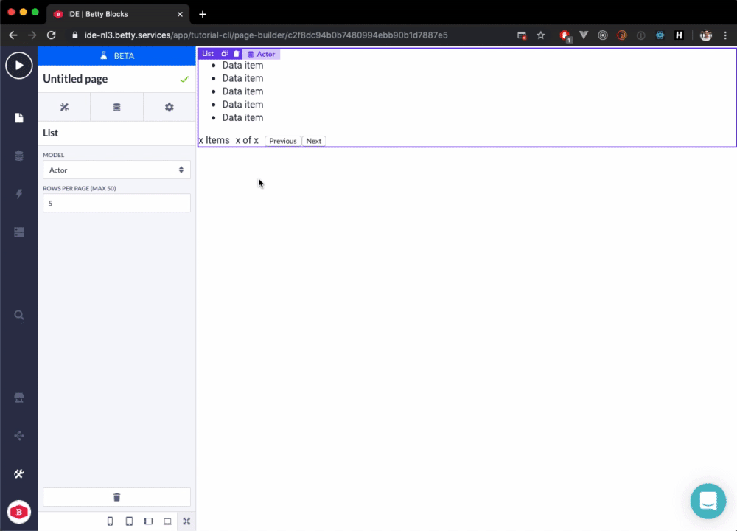Click the Actor model tag on List

(262, 54)
